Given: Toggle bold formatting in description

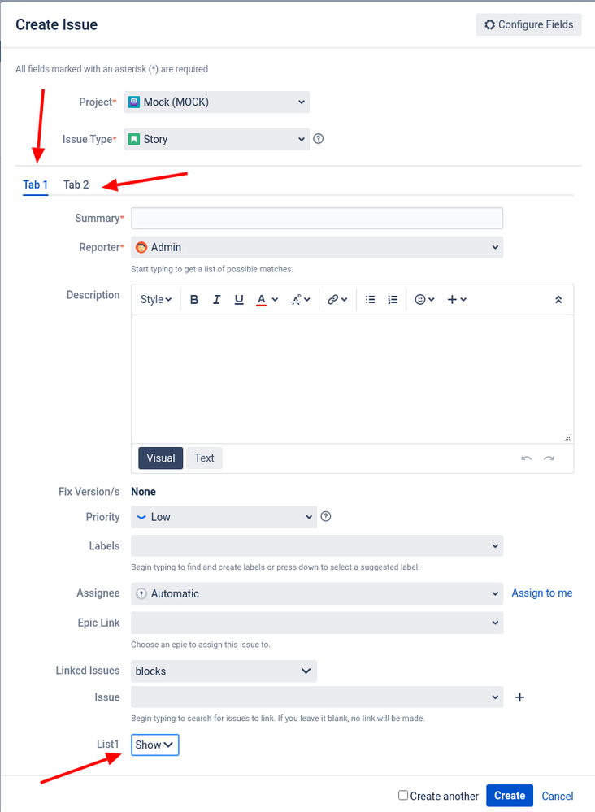Looking at the screenshot, I should (194, 299).
